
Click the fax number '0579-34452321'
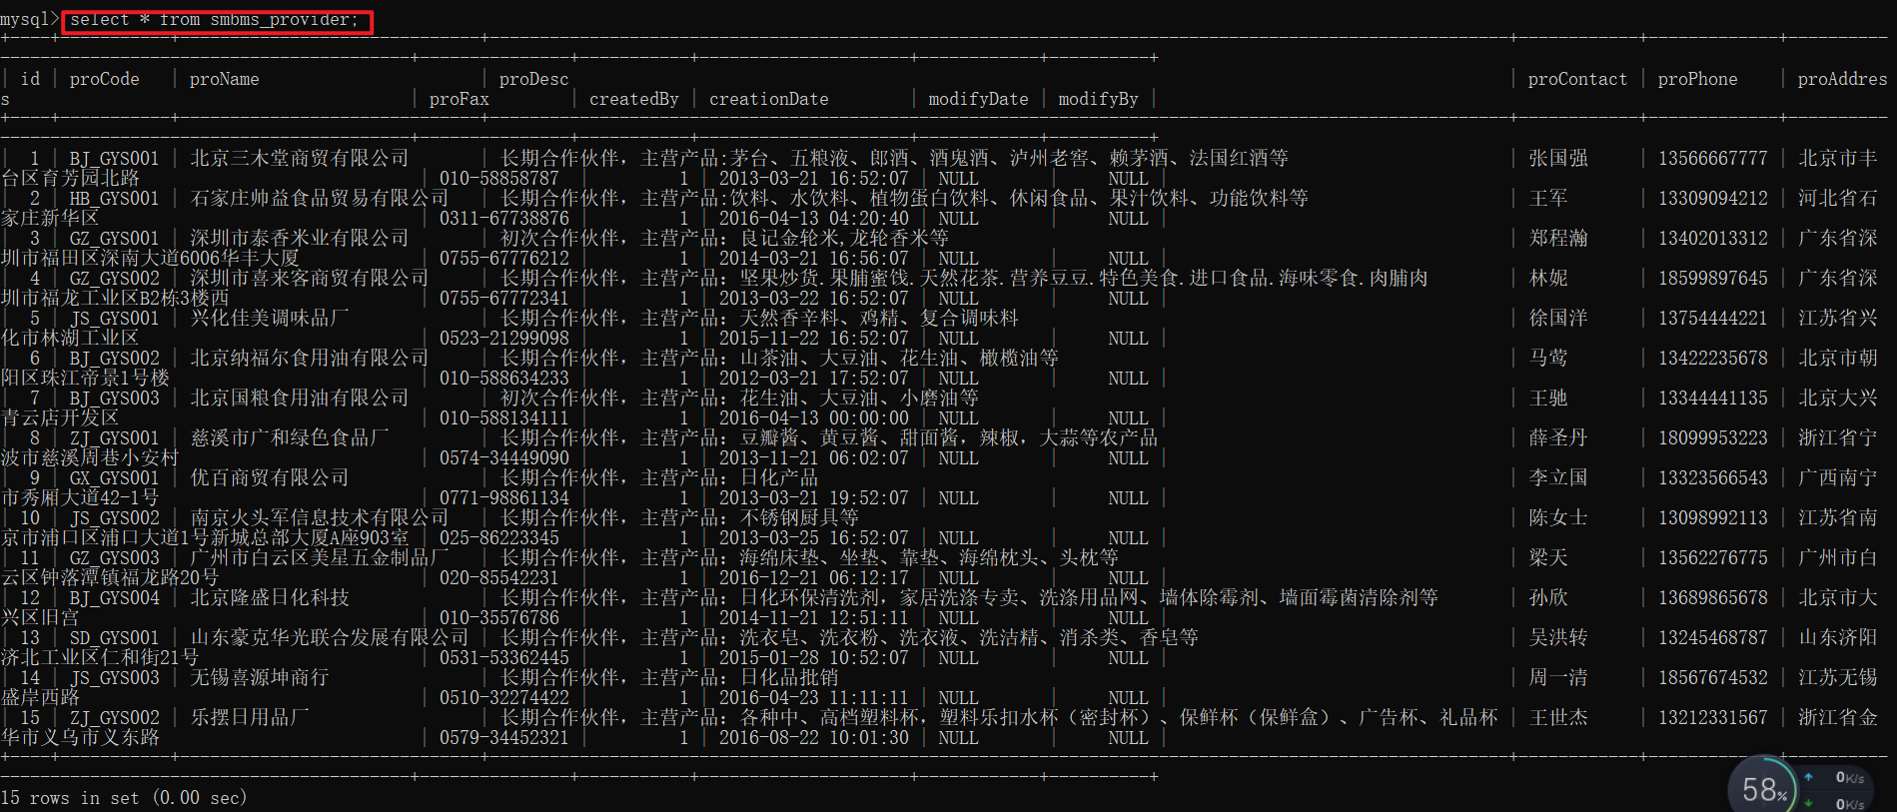pos(504,737)
